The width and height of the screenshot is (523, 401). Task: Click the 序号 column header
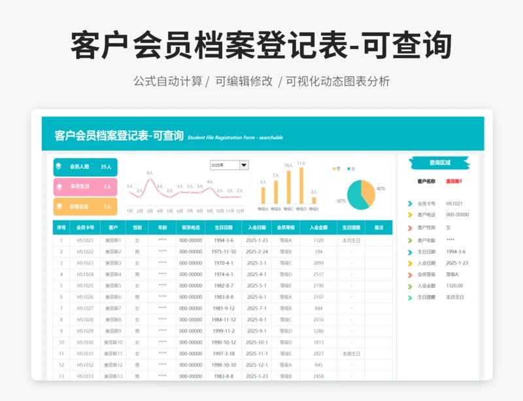61,228
